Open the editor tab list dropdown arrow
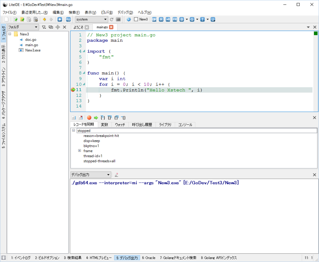 point(308,27)
